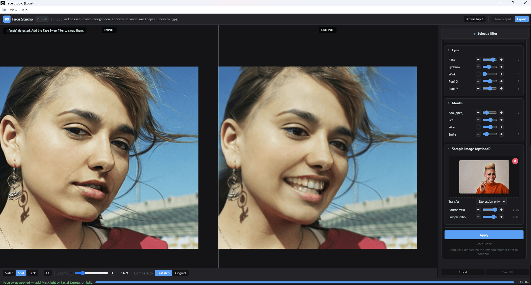
Task: Click minus for Aaa (open)
Action: coord(478,113)
